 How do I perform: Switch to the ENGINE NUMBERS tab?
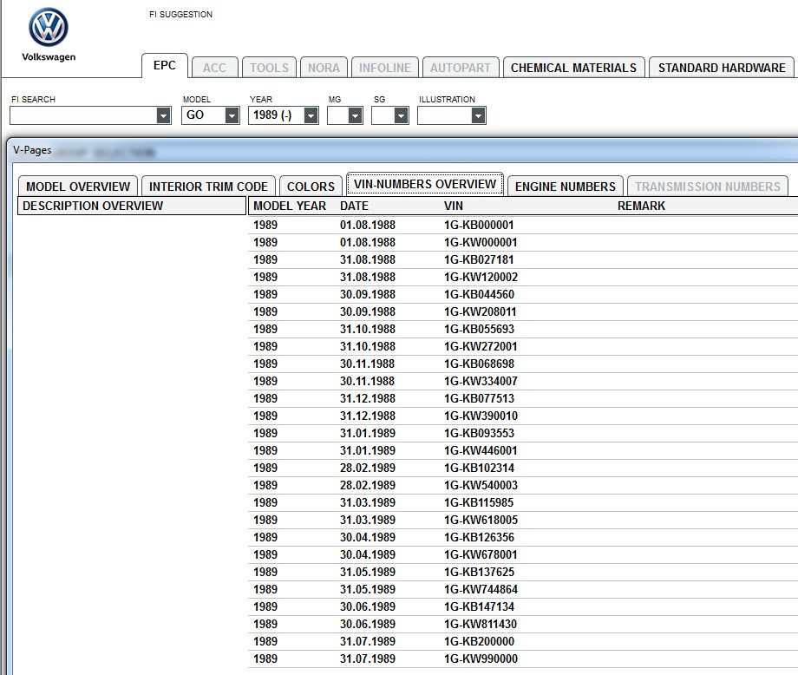[x=566, y=187]
